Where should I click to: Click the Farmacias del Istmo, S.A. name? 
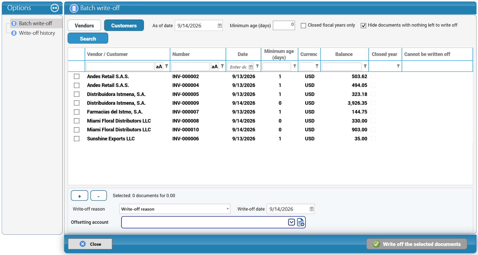(115, 112)
